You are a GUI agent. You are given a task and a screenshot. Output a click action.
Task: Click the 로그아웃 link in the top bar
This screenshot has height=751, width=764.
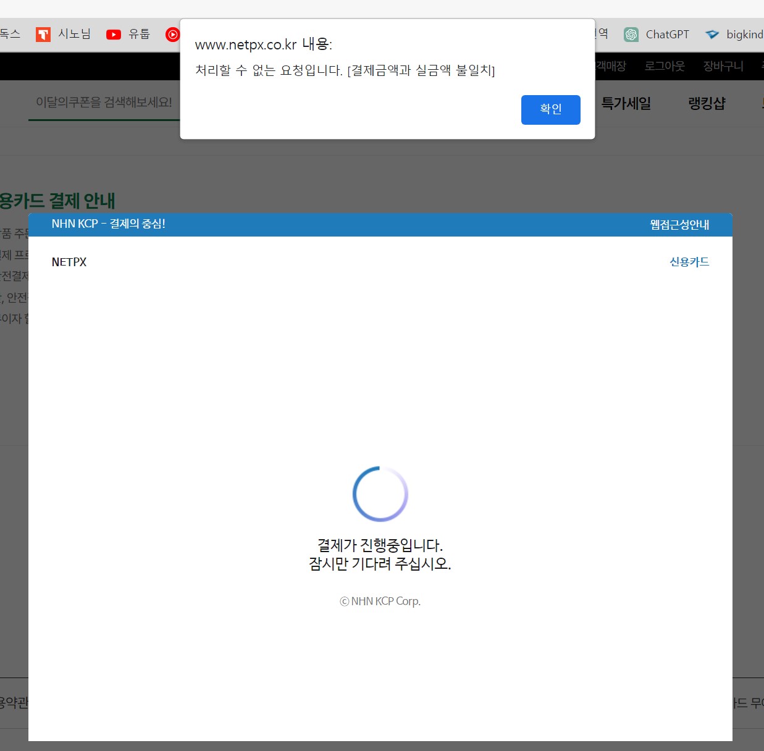click(x=665, y=66)
